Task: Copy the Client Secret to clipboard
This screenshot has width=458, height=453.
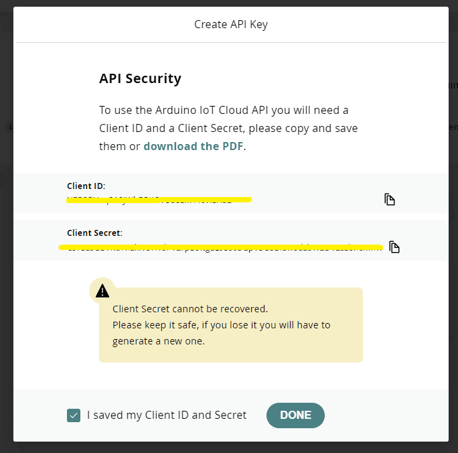Action: [394, 247]
